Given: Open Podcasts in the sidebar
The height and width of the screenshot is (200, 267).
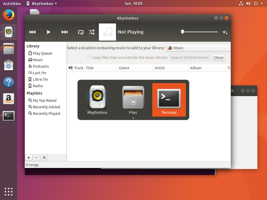Looking at the screenshot, I should click(39, 66).
